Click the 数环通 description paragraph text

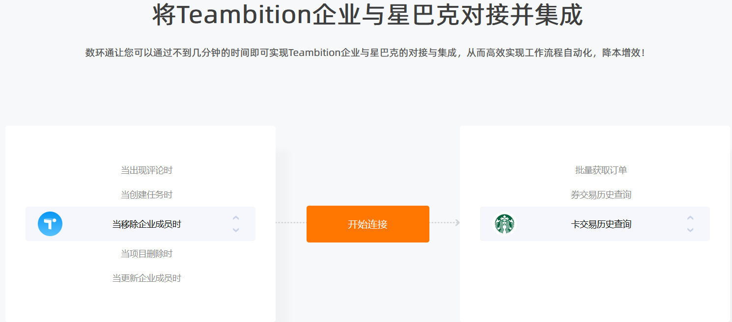click(366, 53)
